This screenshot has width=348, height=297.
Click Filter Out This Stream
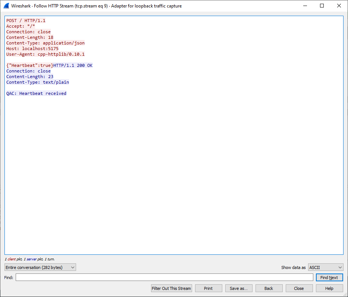pyautogui.click(x=172, y=288)
